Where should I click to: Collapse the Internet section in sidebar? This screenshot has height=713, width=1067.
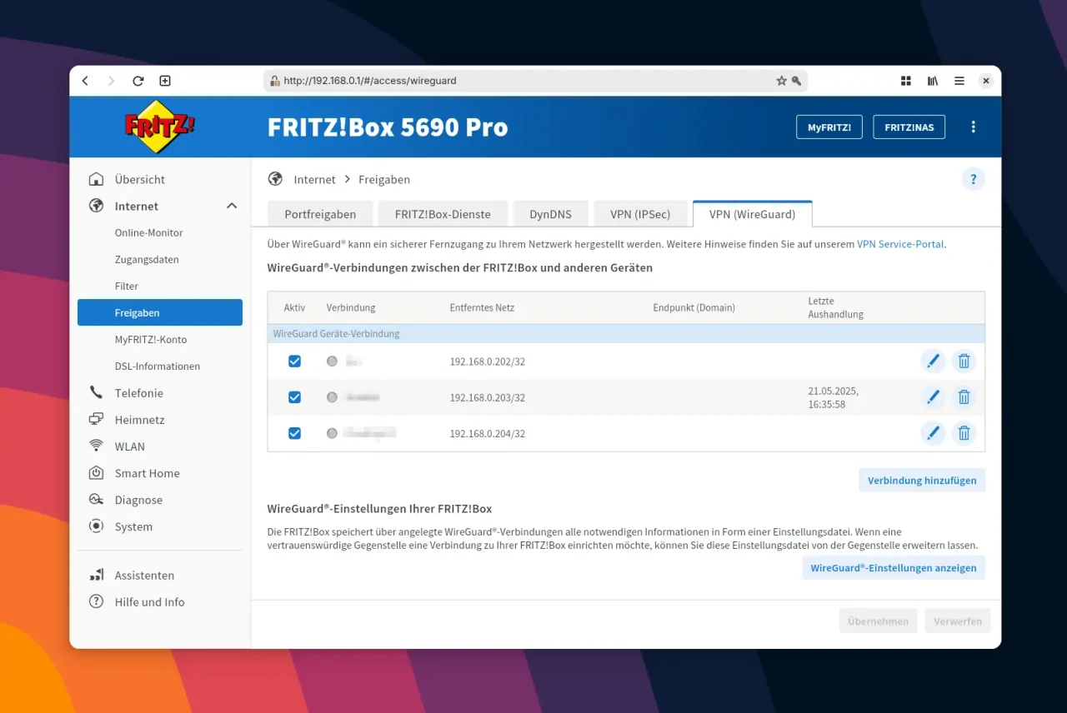click(x=232, y=207)
